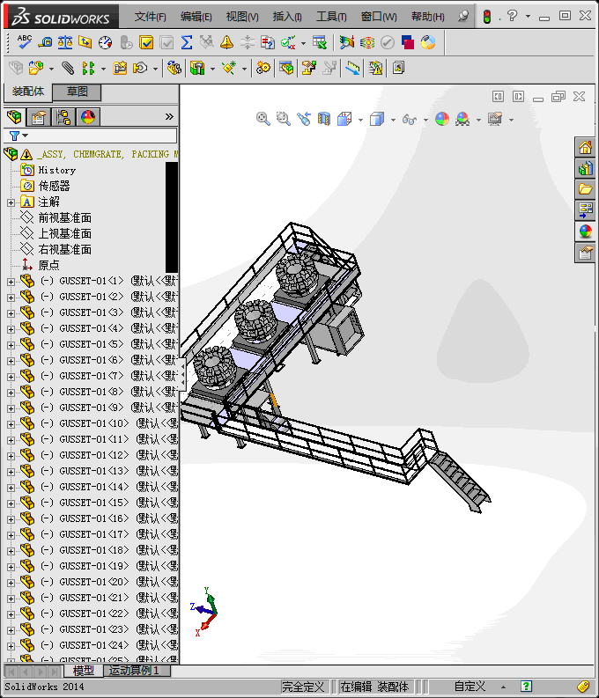Click the orange gears motion study icon
Viewport: 599px width, 698px height.
point(263,68)
